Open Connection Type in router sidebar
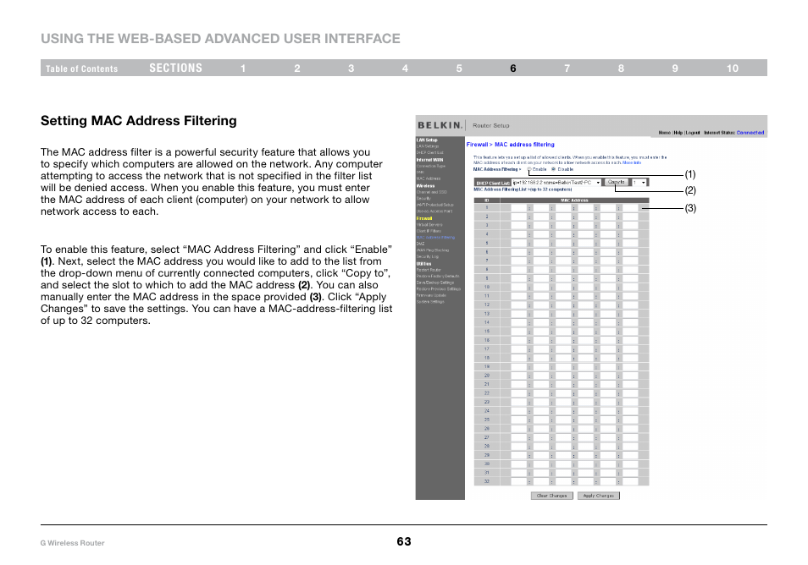The image size is (808, 565). pos(431,167)
